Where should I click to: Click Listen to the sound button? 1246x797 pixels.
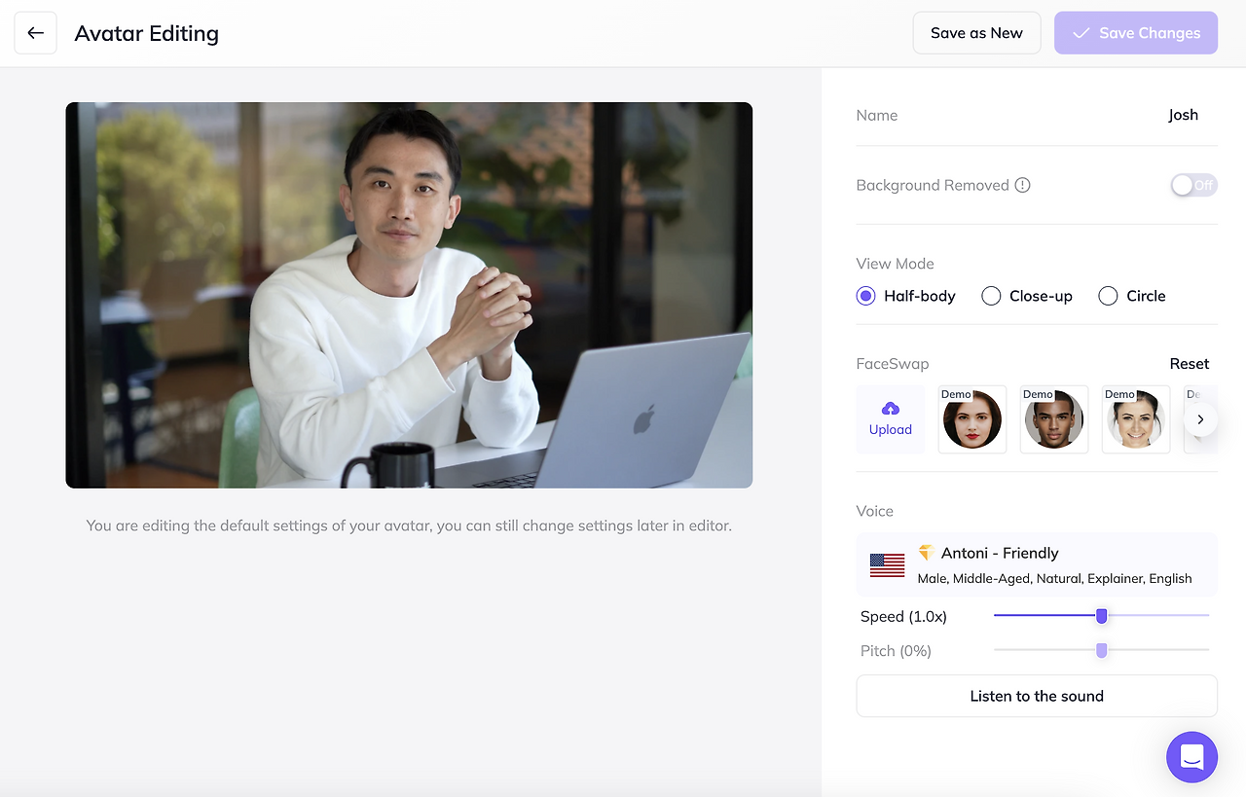(x=1037, y=696)
